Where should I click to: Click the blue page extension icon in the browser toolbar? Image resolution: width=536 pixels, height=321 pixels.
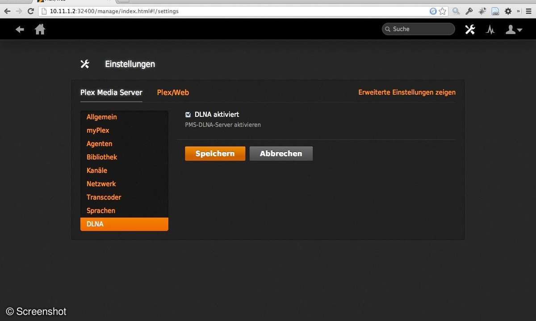(495, 11)
